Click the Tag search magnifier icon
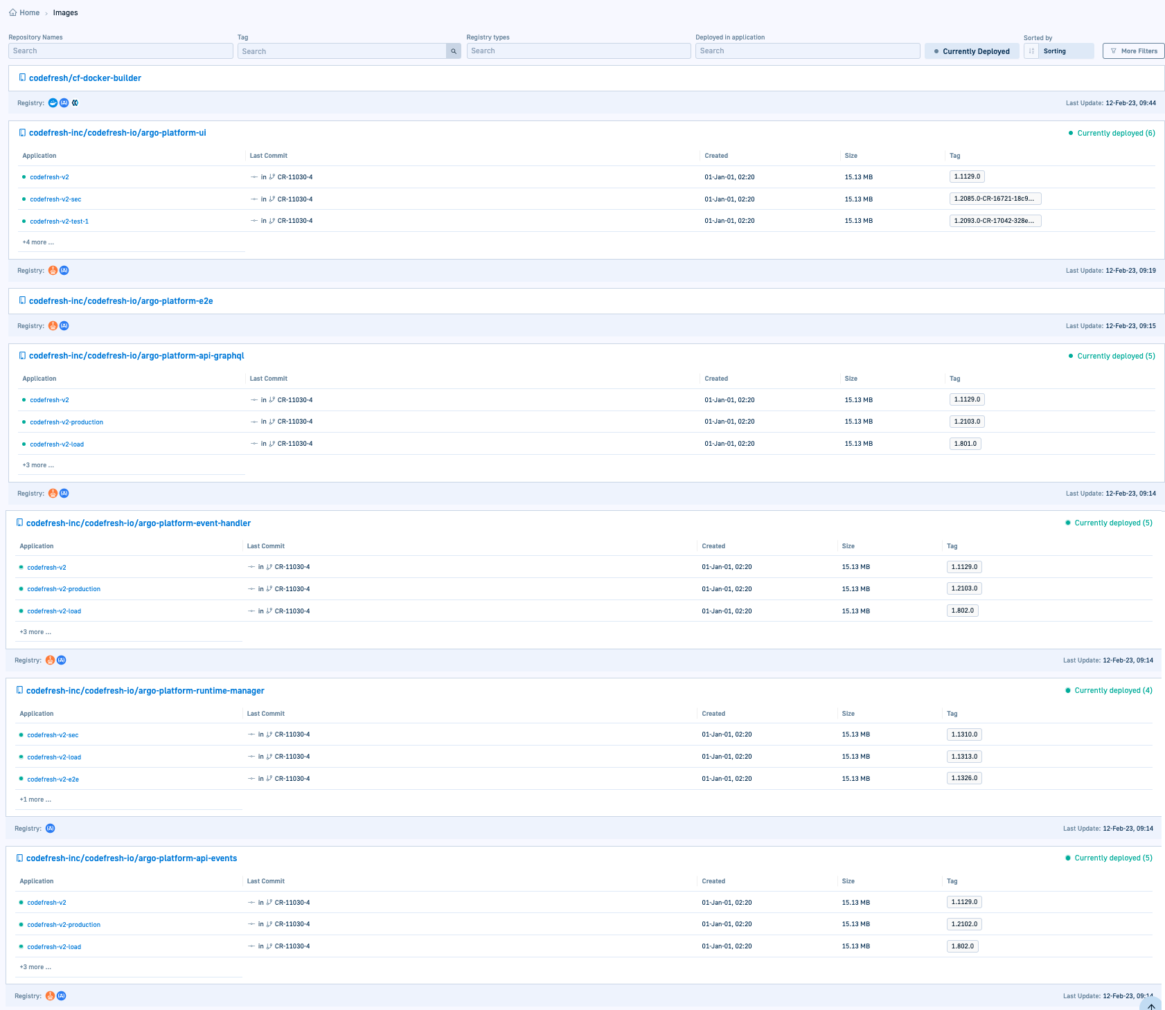The height and width of the screenshot is (1010, 1165). point(454,51)
